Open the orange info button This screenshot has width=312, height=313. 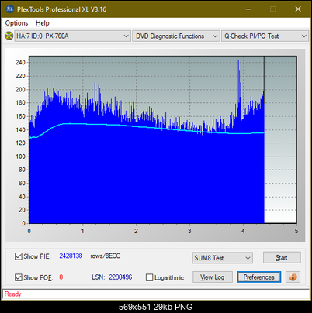pos(293,277)
